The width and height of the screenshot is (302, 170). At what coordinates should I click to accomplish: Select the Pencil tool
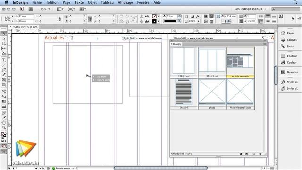pos(4,75)
